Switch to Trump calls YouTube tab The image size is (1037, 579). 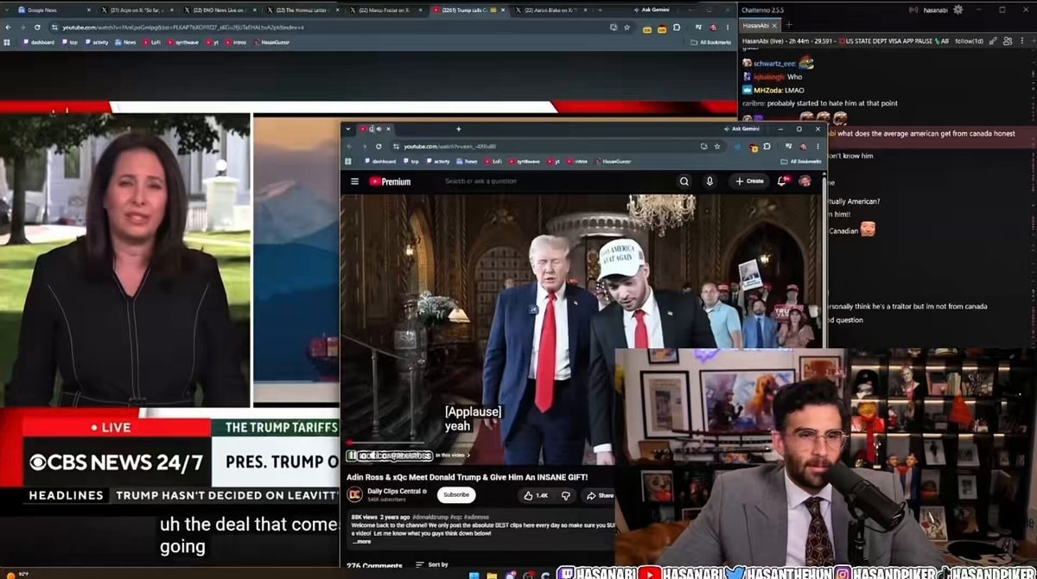468,10
